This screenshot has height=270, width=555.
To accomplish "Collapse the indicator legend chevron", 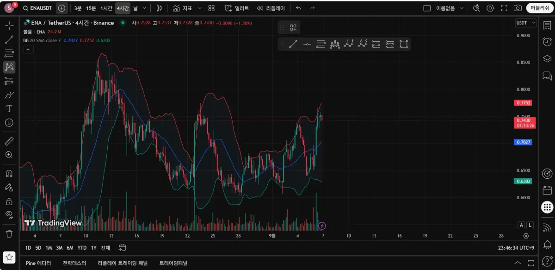I will (28, 50).
